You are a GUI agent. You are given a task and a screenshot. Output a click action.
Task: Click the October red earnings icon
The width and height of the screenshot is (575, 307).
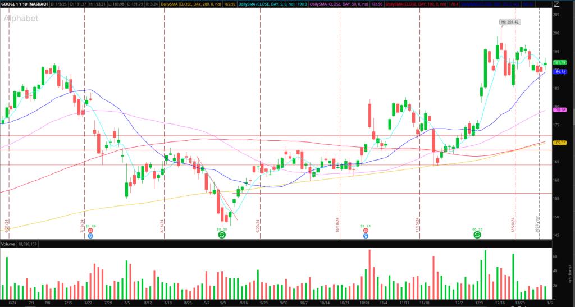tap(366, 231)
